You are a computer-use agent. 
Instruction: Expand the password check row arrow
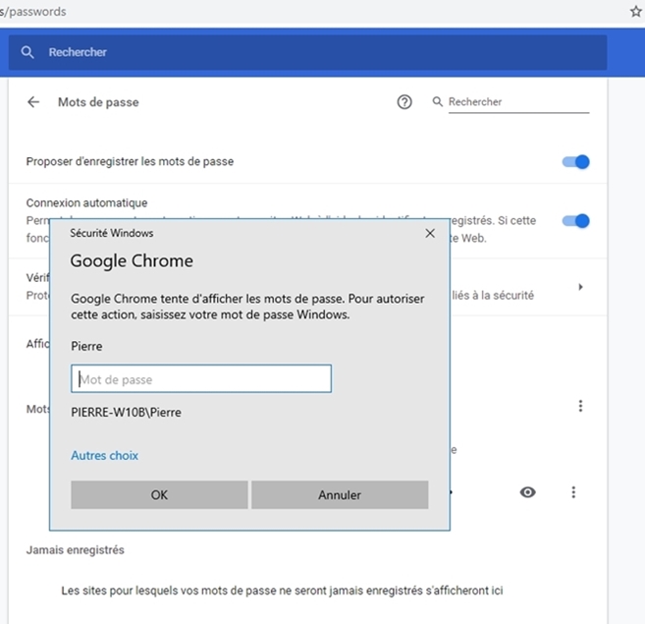(580, 287)
